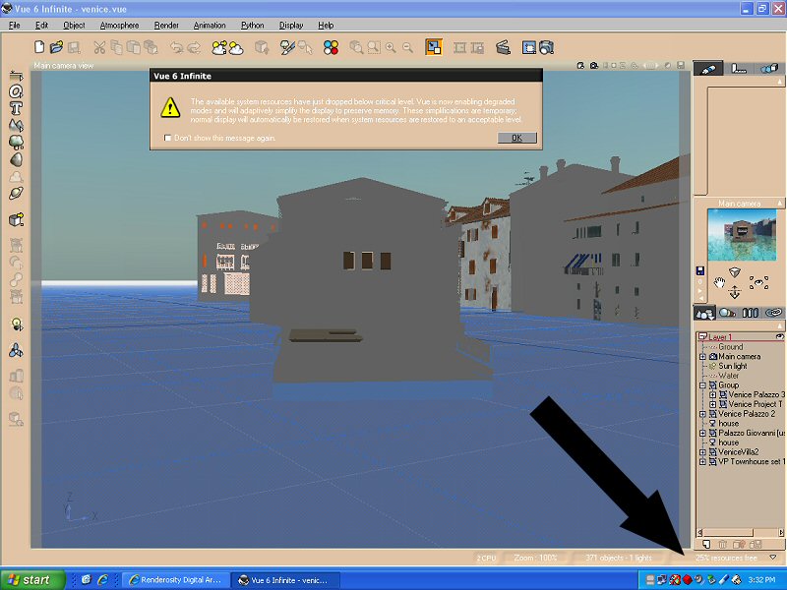Click the Zoom out magnifier icon
787x590 pixels.
click(x=407, y=47)
